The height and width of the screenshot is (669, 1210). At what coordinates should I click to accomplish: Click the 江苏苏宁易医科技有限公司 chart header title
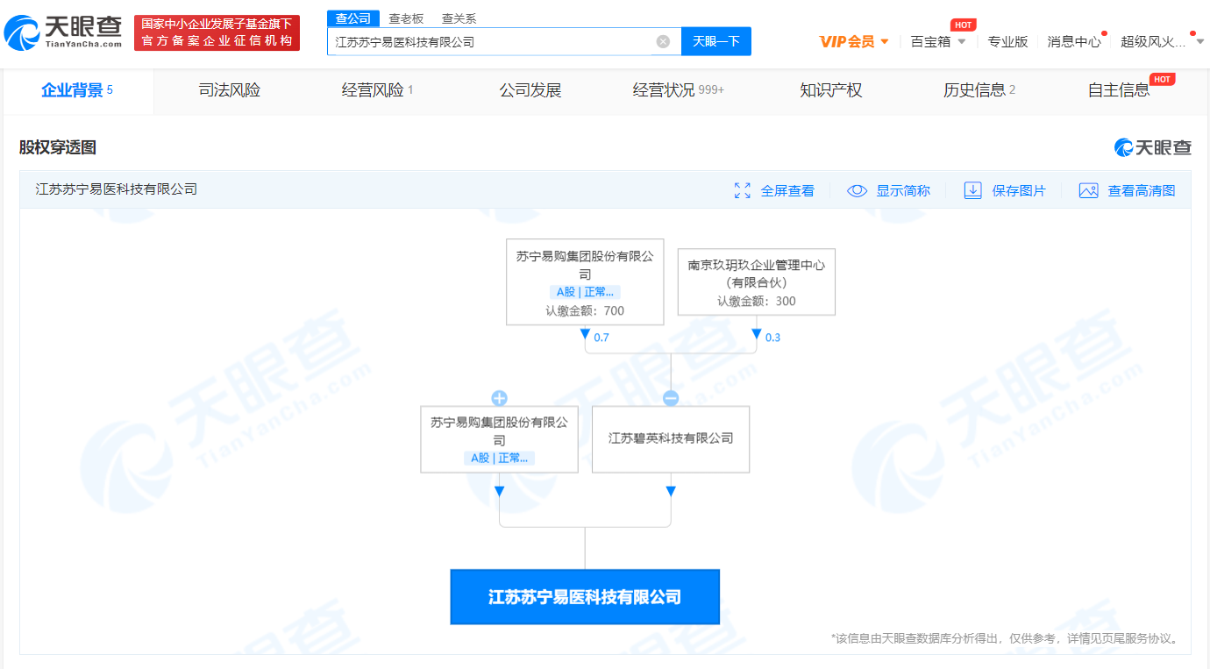point(117,189)
